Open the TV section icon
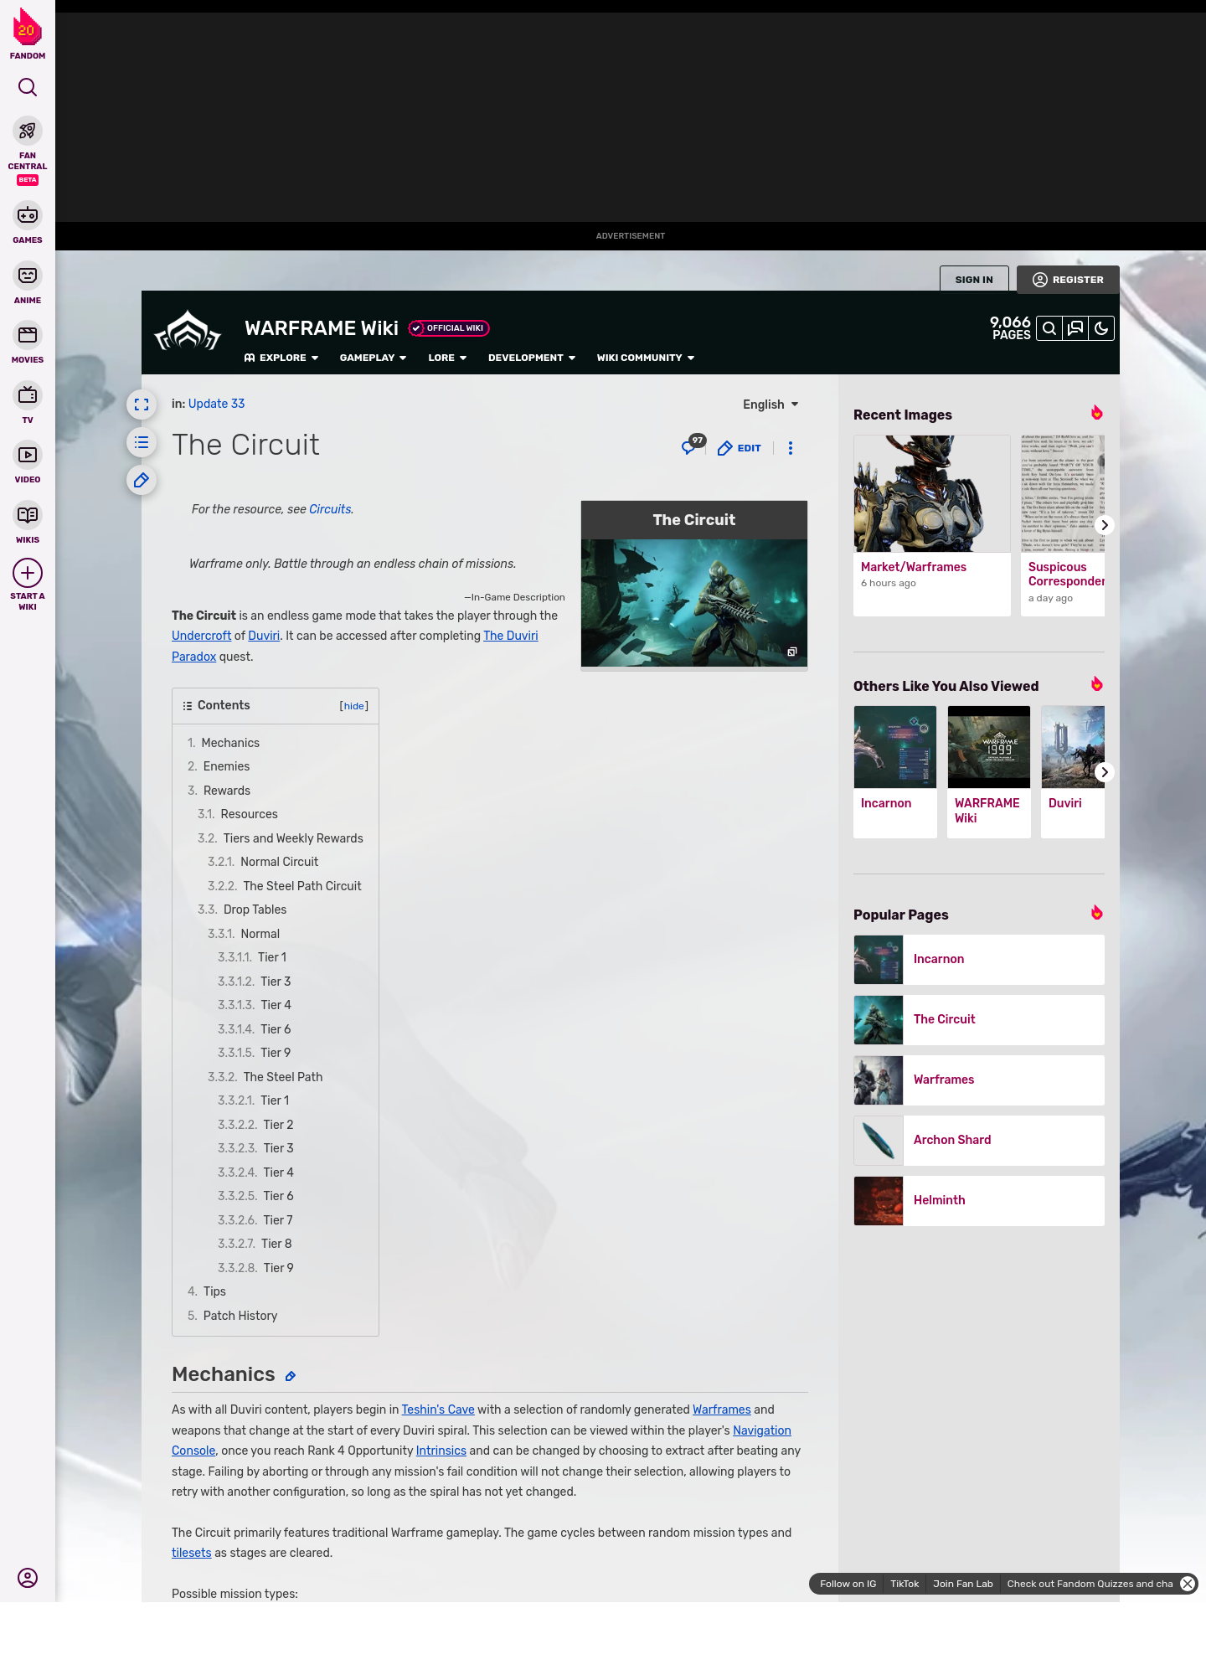This screenshot has height=1675, width=1206. coord(28,395)
